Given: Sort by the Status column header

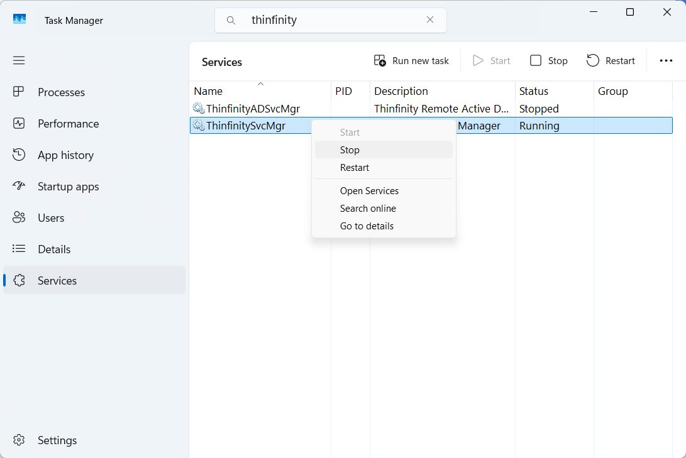Looking at the screenshot, I should [x=555, y=91].
